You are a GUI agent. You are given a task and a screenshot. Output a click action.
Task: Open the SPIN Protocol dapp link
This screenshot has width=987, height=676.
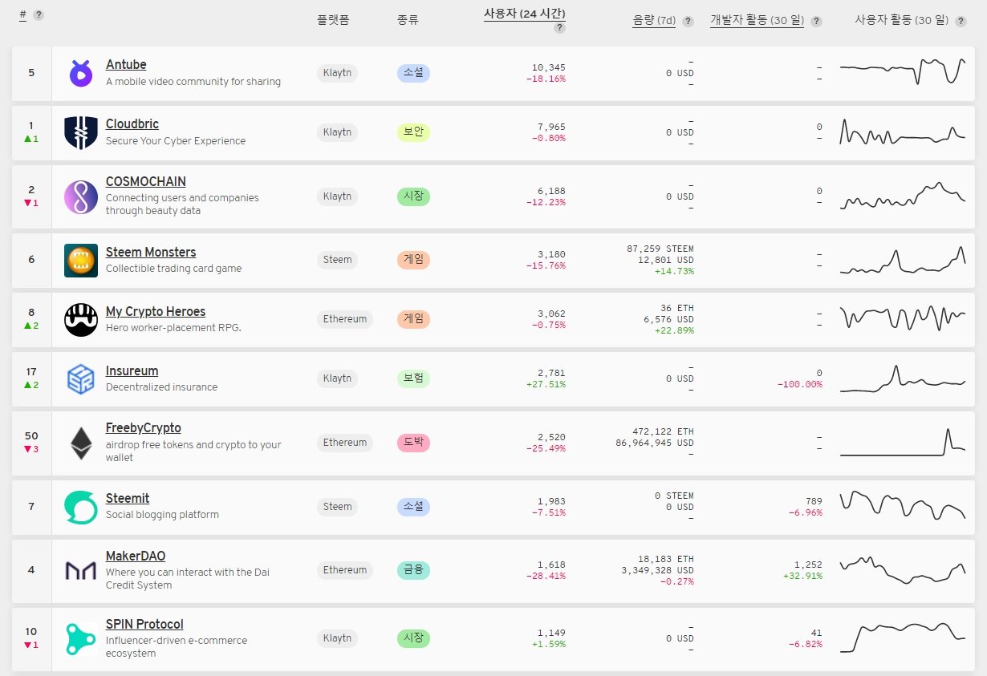click(x=144, y=625)
